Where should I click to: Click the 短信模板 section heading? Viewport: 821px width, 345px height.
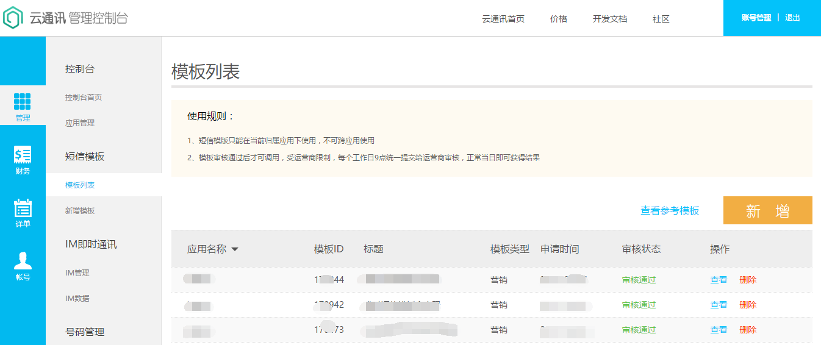(85, 157)
